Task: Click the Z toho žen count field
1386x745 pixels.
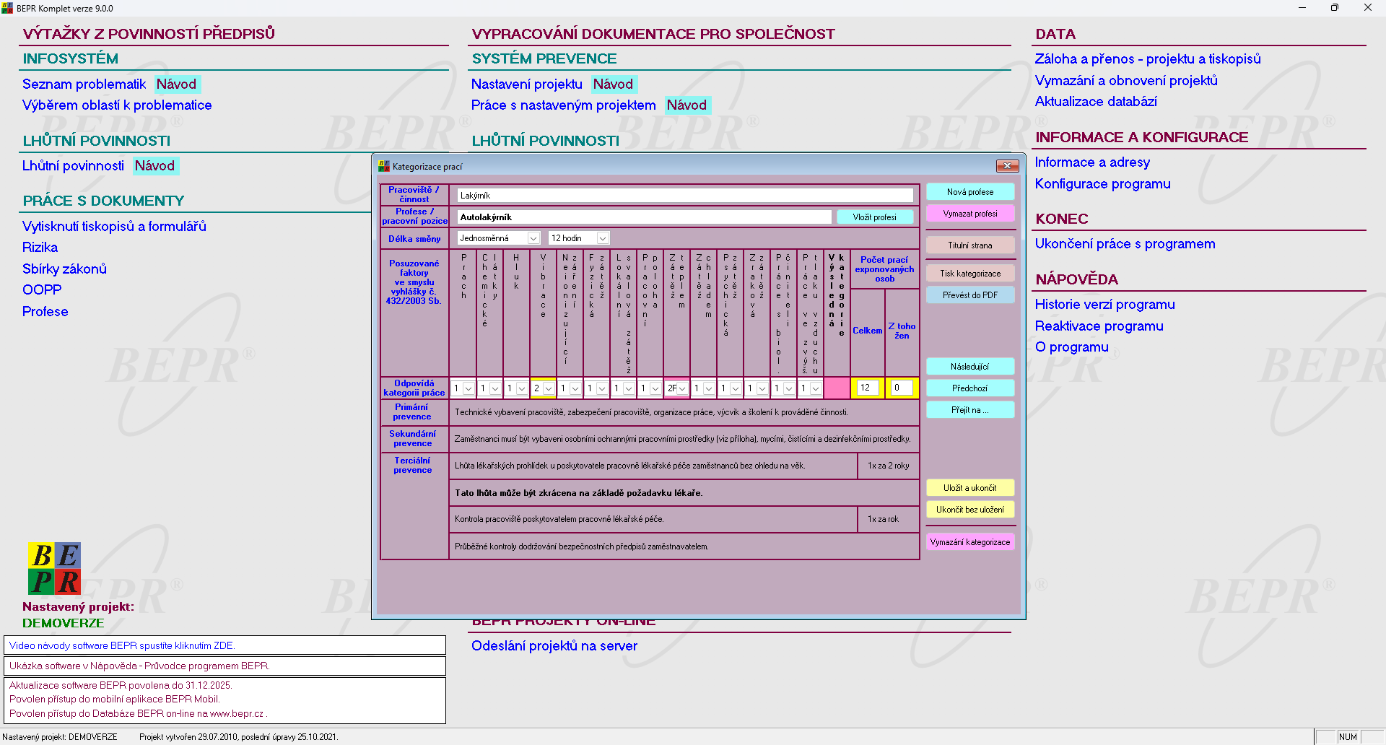Action: 902,388
